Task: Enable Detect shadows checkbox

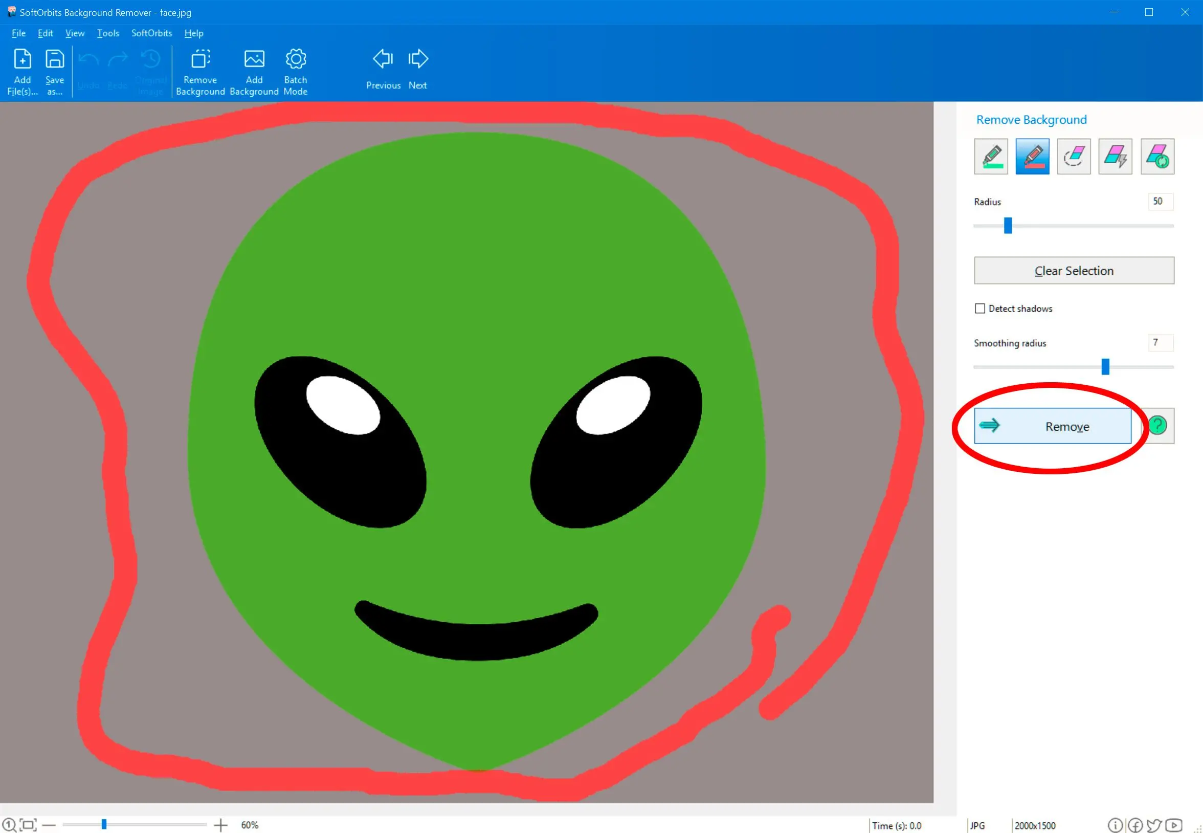Action: tap(980, 308)
